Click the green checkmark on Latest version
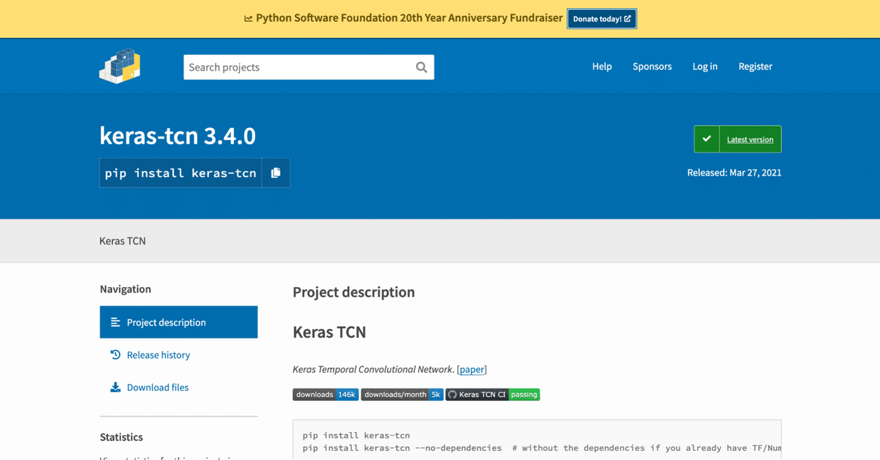 [707, 139]
